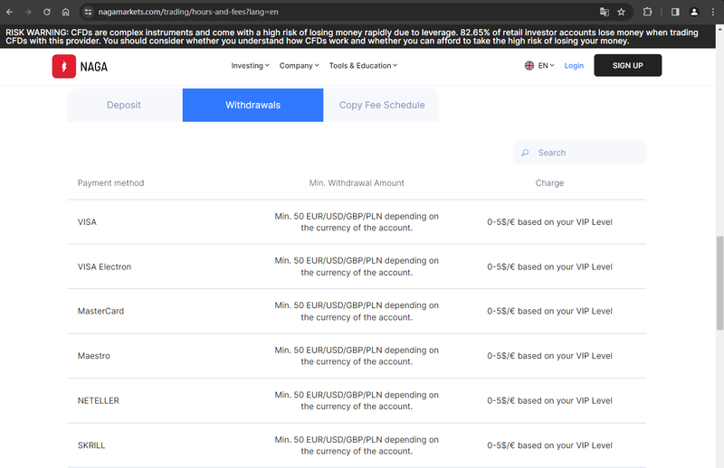The width and height of the screenshot is (724, 468).
Task: Open the browser profile menu
Action: tap(694, 12)
